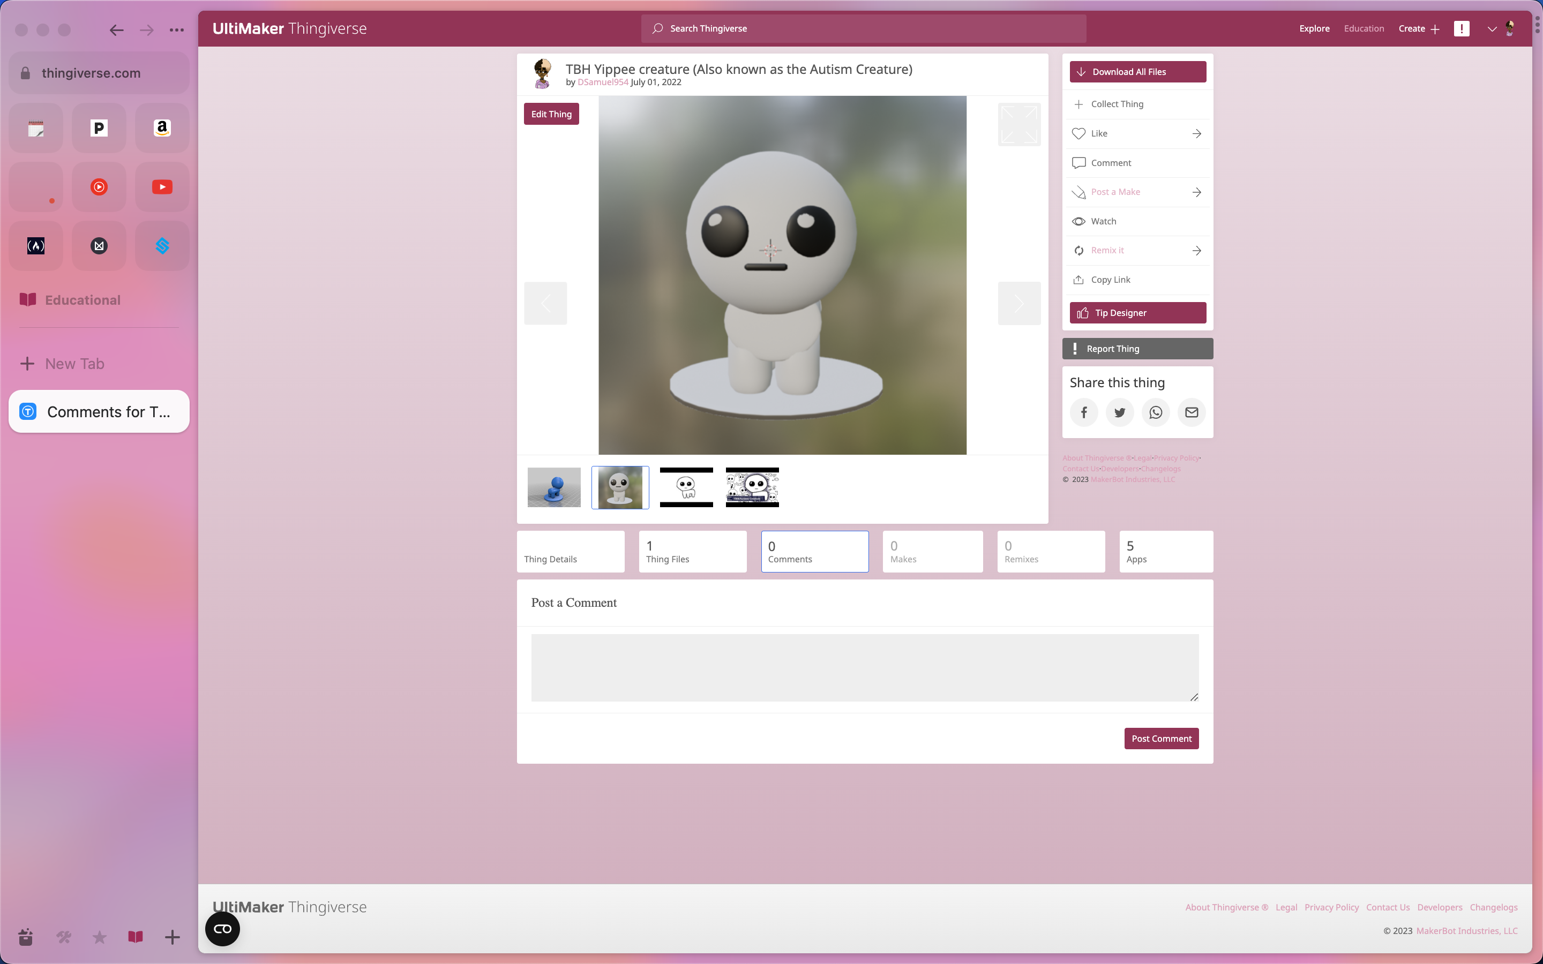
Task: Share this thing via the Facebook icon
Action: (x=1083, y=412)
